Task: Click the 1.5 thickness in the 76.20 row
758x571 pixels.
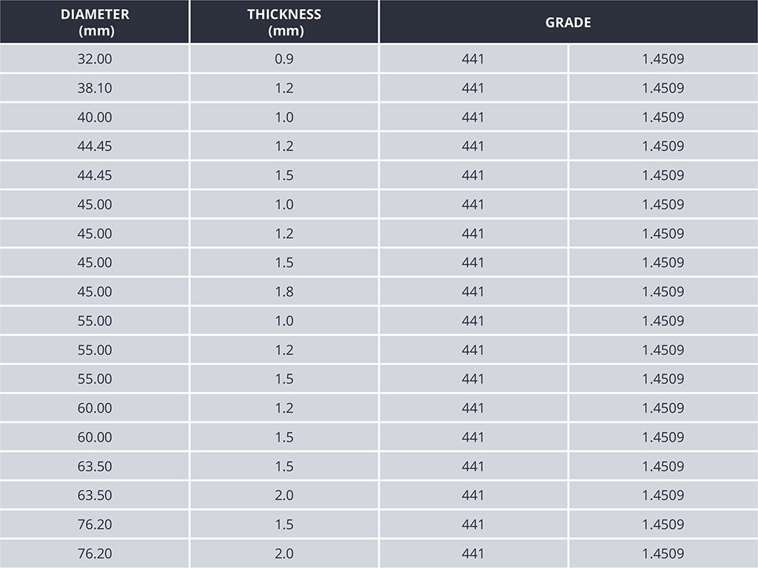Action: point(284,524)
